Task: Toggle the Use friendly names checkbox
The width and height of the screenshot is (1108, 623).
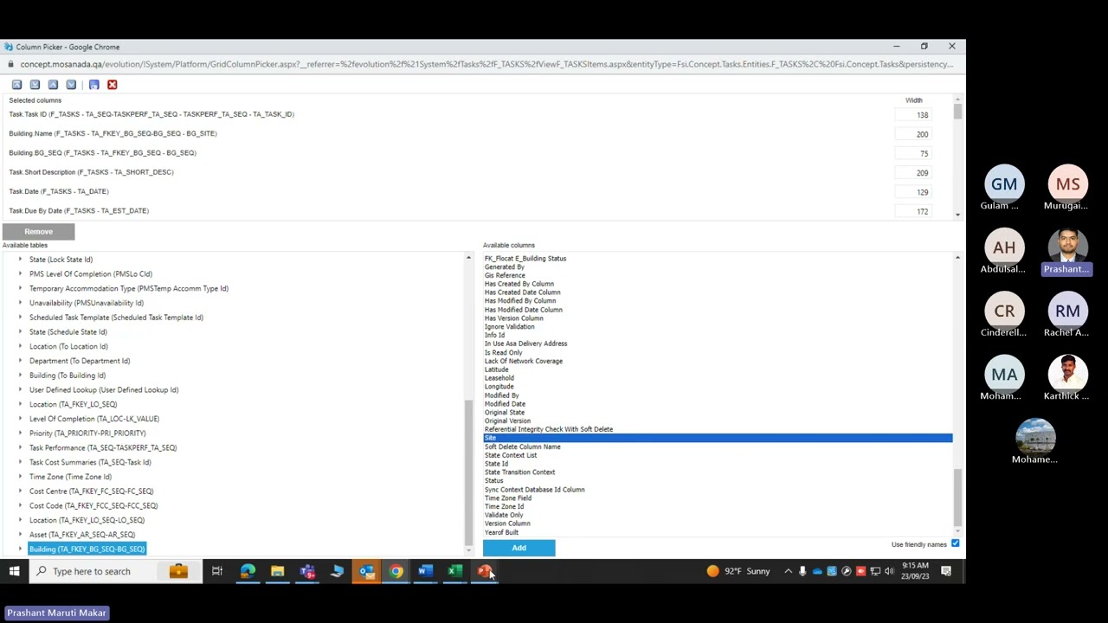Action: (955, 543)
